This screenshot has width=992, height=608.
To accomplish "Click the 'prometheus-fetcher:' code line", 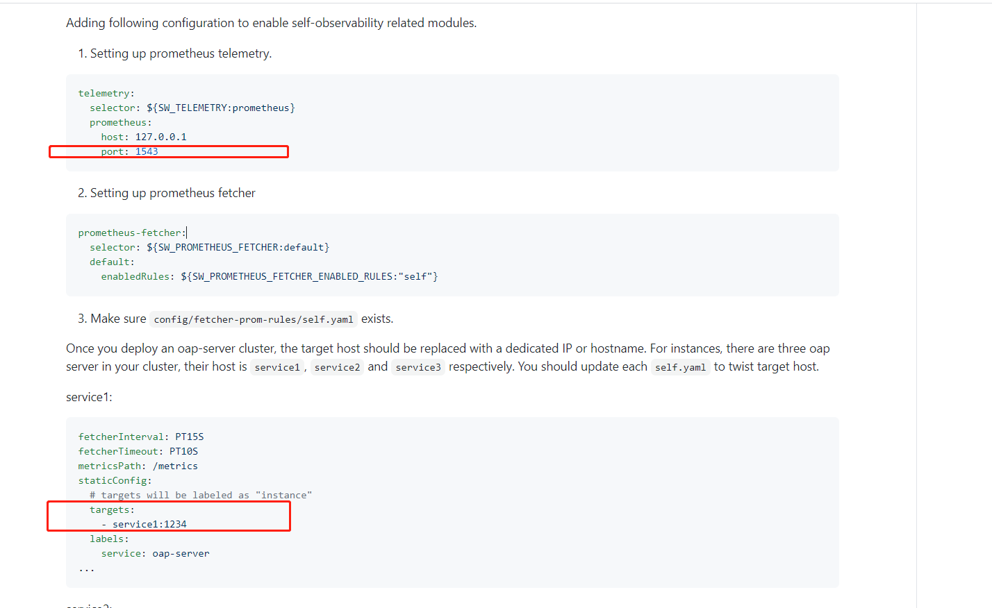I will point(132,233).
